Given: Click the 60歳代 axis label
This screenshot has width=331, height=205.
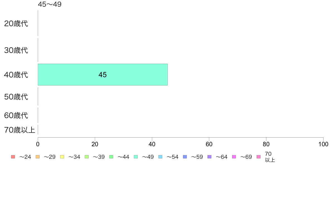Looking at the screenshot, I should pos(16,115).
